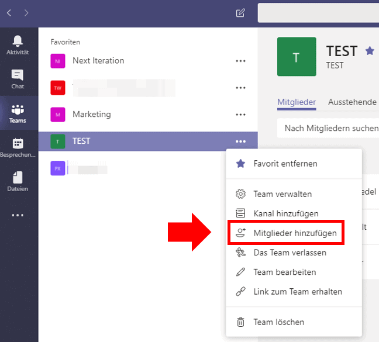Click Team löschen in the menu
The image size is (379, 342).
278,322
